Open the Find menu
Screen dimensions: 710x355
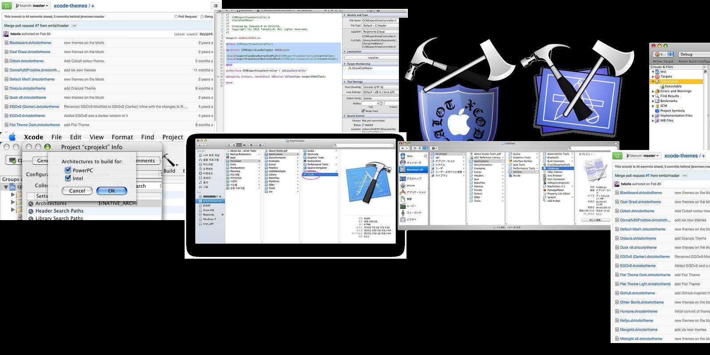(x=148, y=137)
